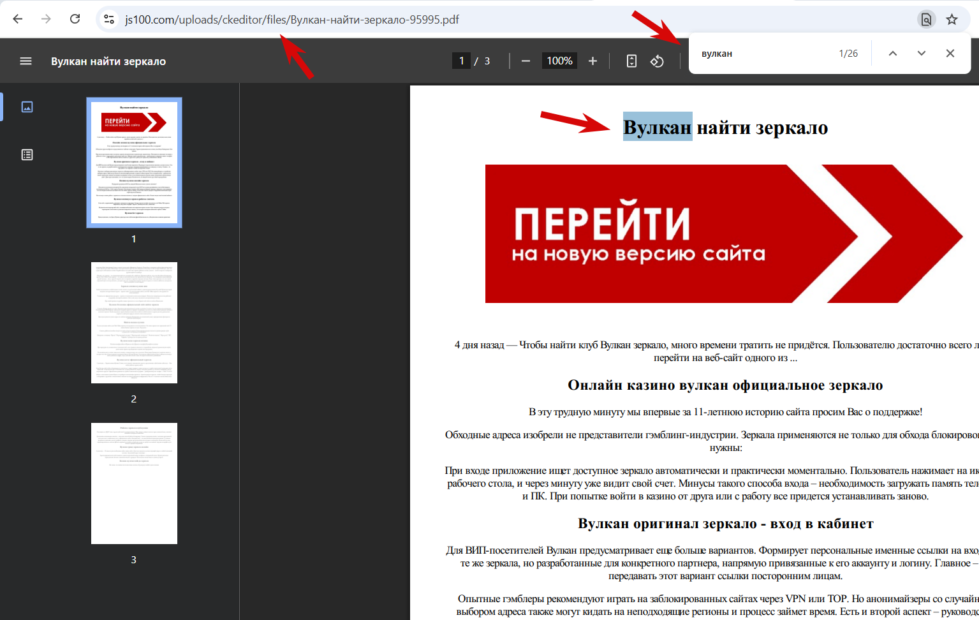Click the "4 дня назад" paragraph text
This screenshot has height=620, width=979.
[716, 351]
